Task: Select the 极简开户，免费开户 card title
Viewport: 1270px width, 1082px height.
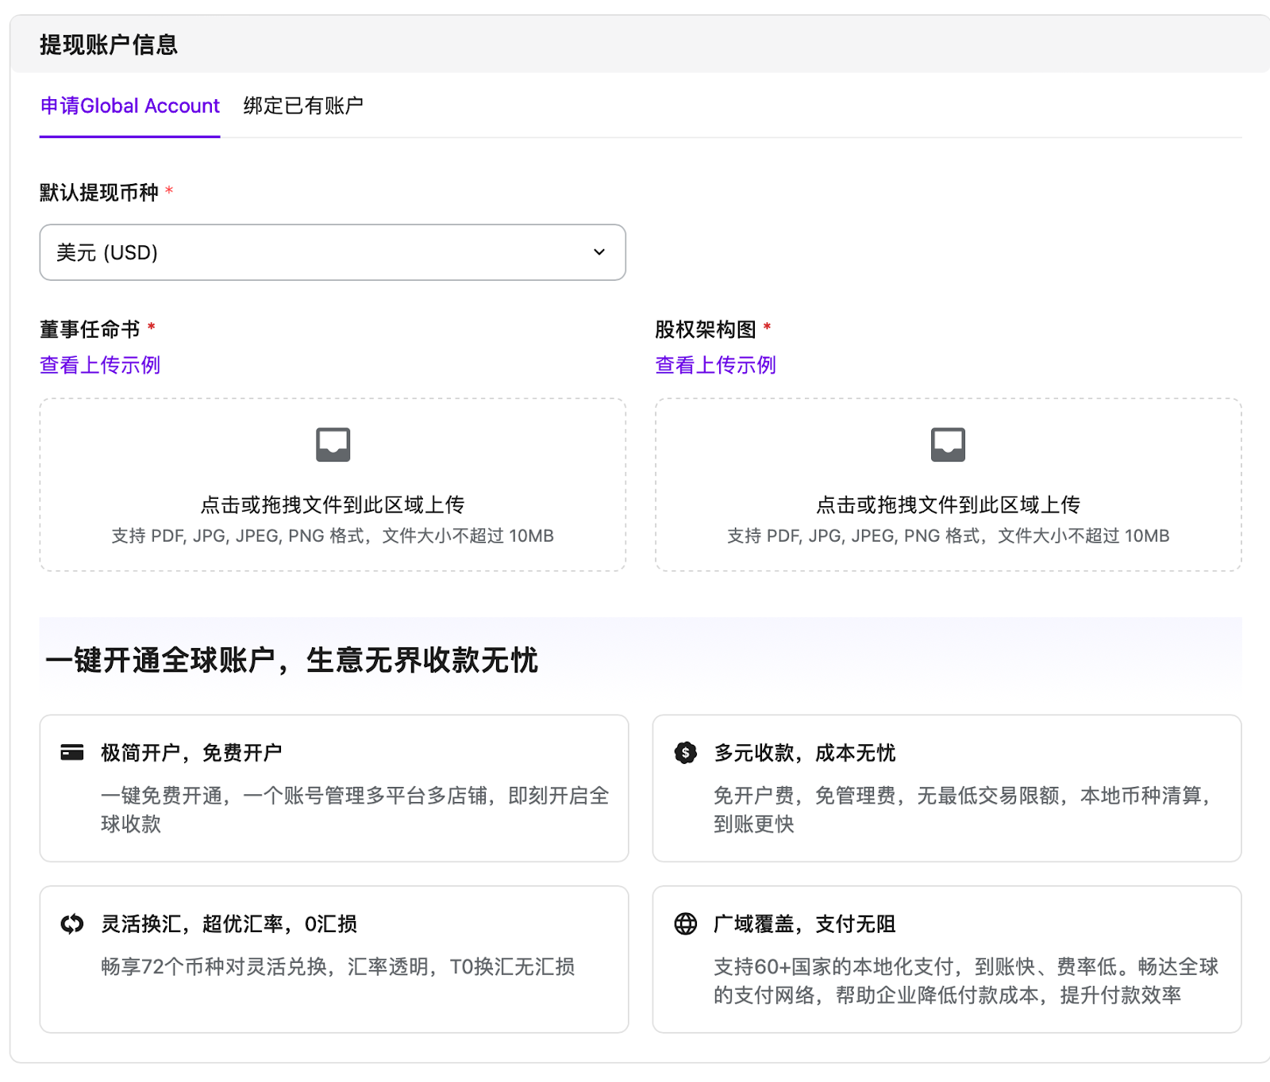Action: (191, 752)
